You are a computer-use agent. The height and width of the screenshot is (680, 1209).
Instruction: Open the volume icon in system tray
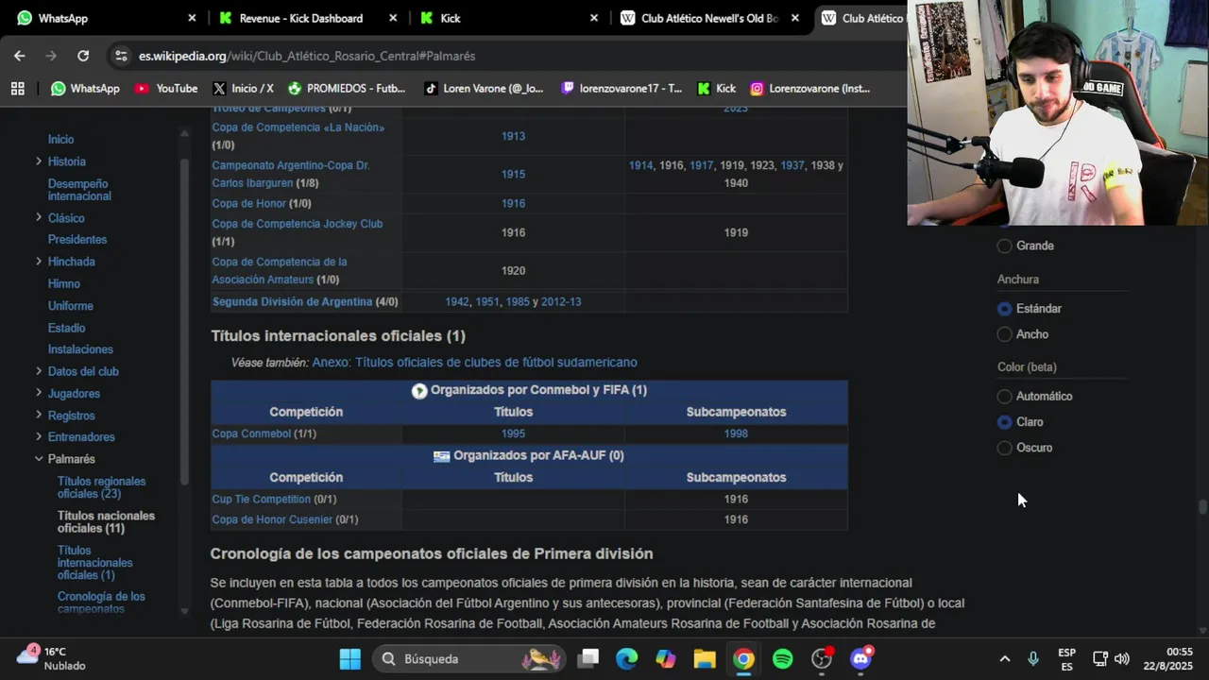1122,658
